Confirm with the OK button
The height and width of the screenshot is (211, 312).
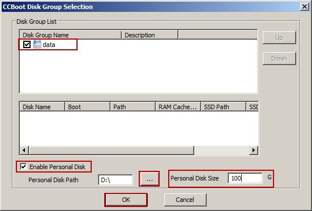126,200
